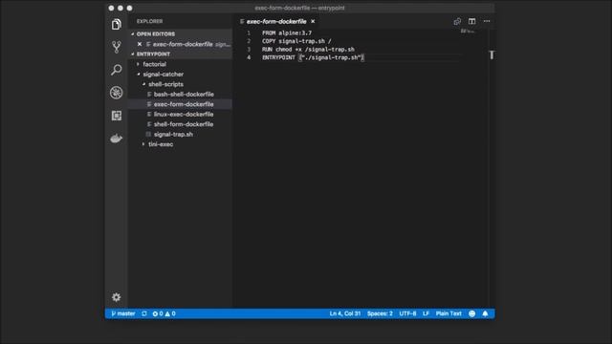612x344 pixels.
Task: Change indentation via Spaces: 2
Action: (380, 313)
